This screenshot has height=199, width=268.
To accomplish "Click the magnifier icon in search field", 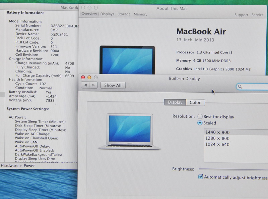I will pos(240,87).
